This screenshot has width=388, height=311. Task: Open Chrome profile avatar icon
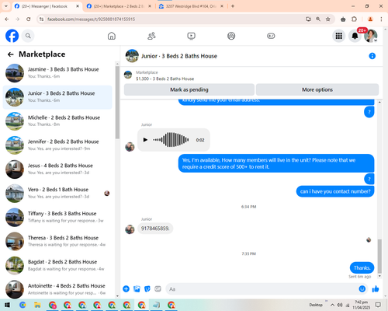370,19
